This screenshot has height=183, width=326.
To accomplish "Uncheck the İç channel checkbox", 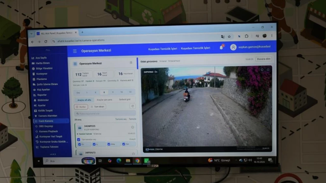I will [x=94, y=144].
